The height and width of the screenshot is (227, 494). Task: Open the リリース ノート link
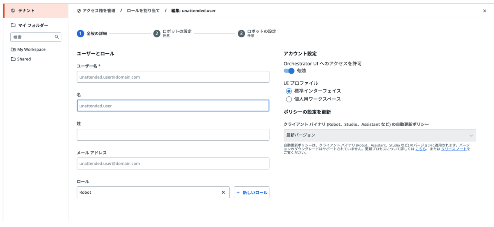tap(454, 149)
